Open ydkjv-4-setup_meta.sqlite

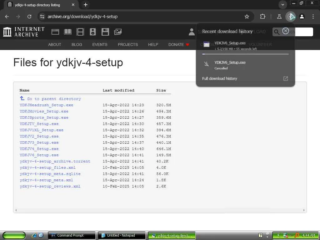pos(50,174)
